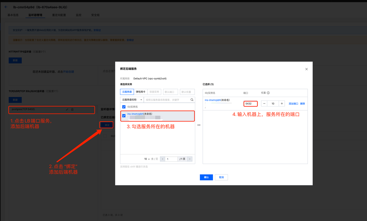Click ins-imxmzpbh link in the left instance list
367x221 pixels.
[x=135, y=114]
